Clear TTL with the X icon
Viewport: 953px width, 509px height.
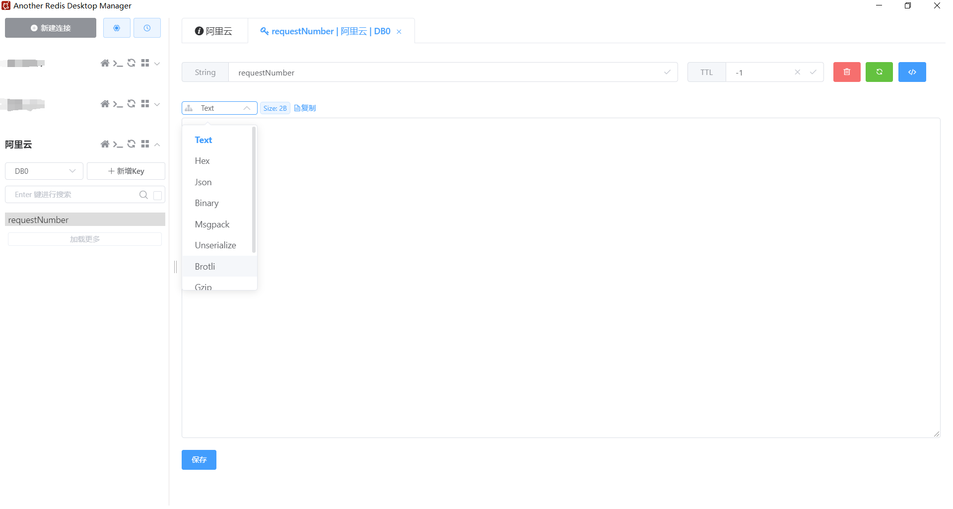pos(798,72)
